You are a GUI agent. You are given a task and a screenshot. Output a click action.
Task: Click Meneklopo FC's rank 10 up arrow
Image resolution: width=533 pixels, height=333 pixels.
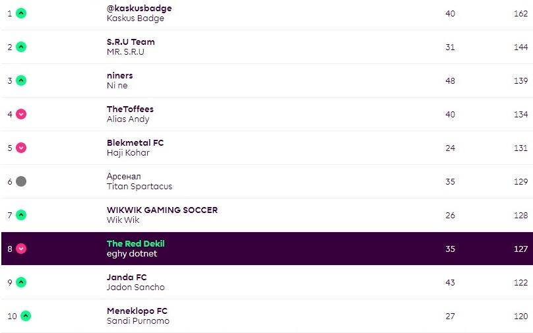pyautogui.click(x=26, y=316)
